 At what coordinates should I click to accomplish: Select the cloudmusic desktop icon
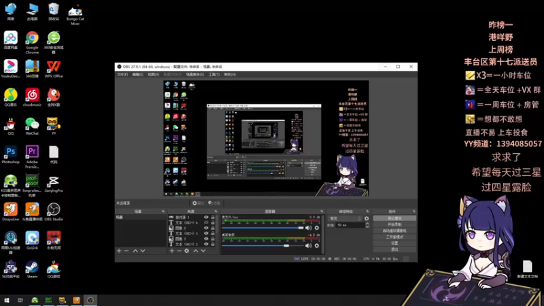[x=32, y=97]
